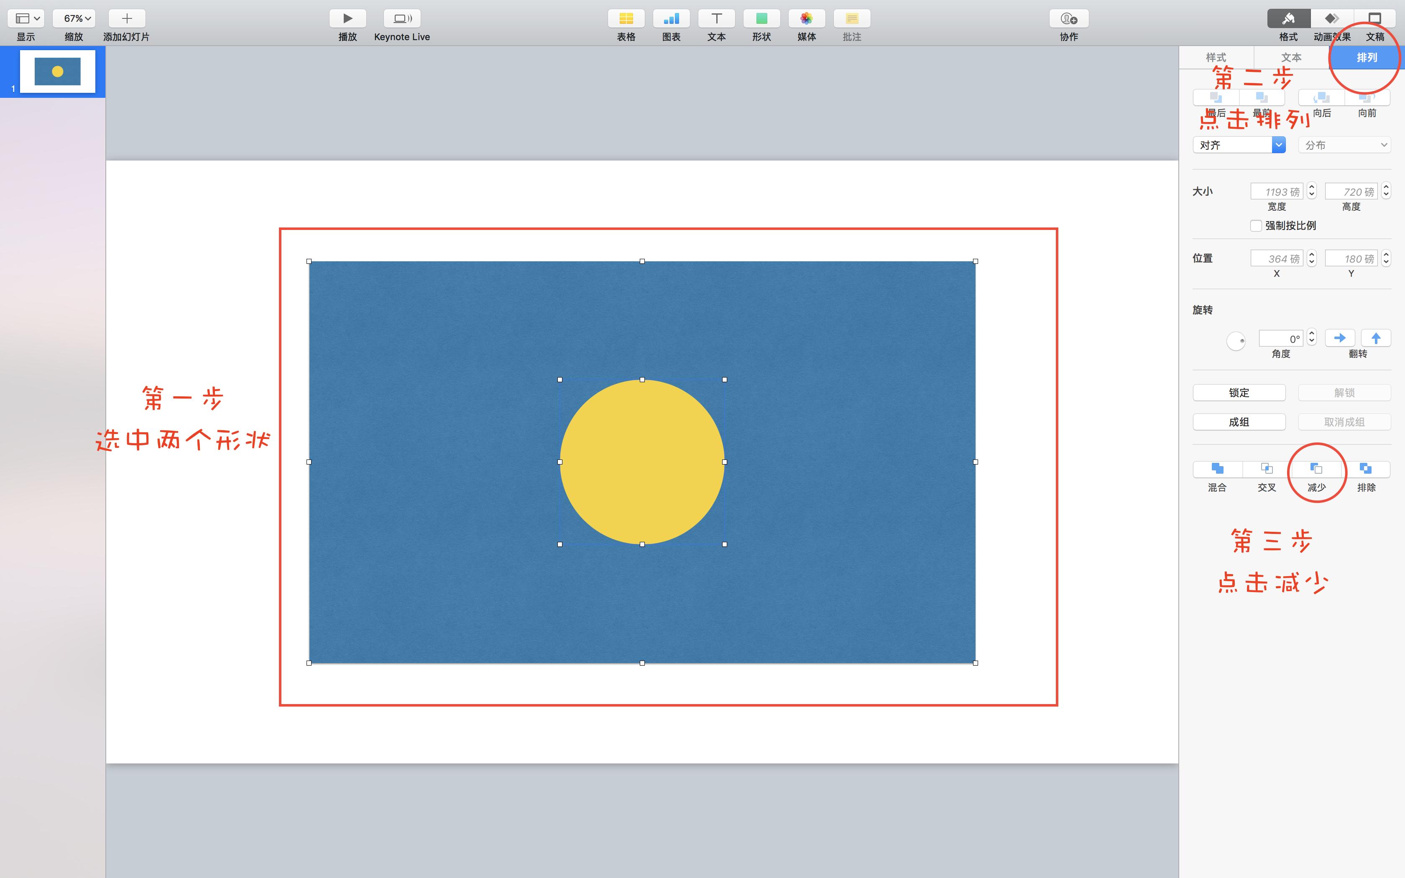Toggle the 动画效果 animation inspector button
The image size is (1405, 878).
pyautogui.click(x=1332, y=18)
